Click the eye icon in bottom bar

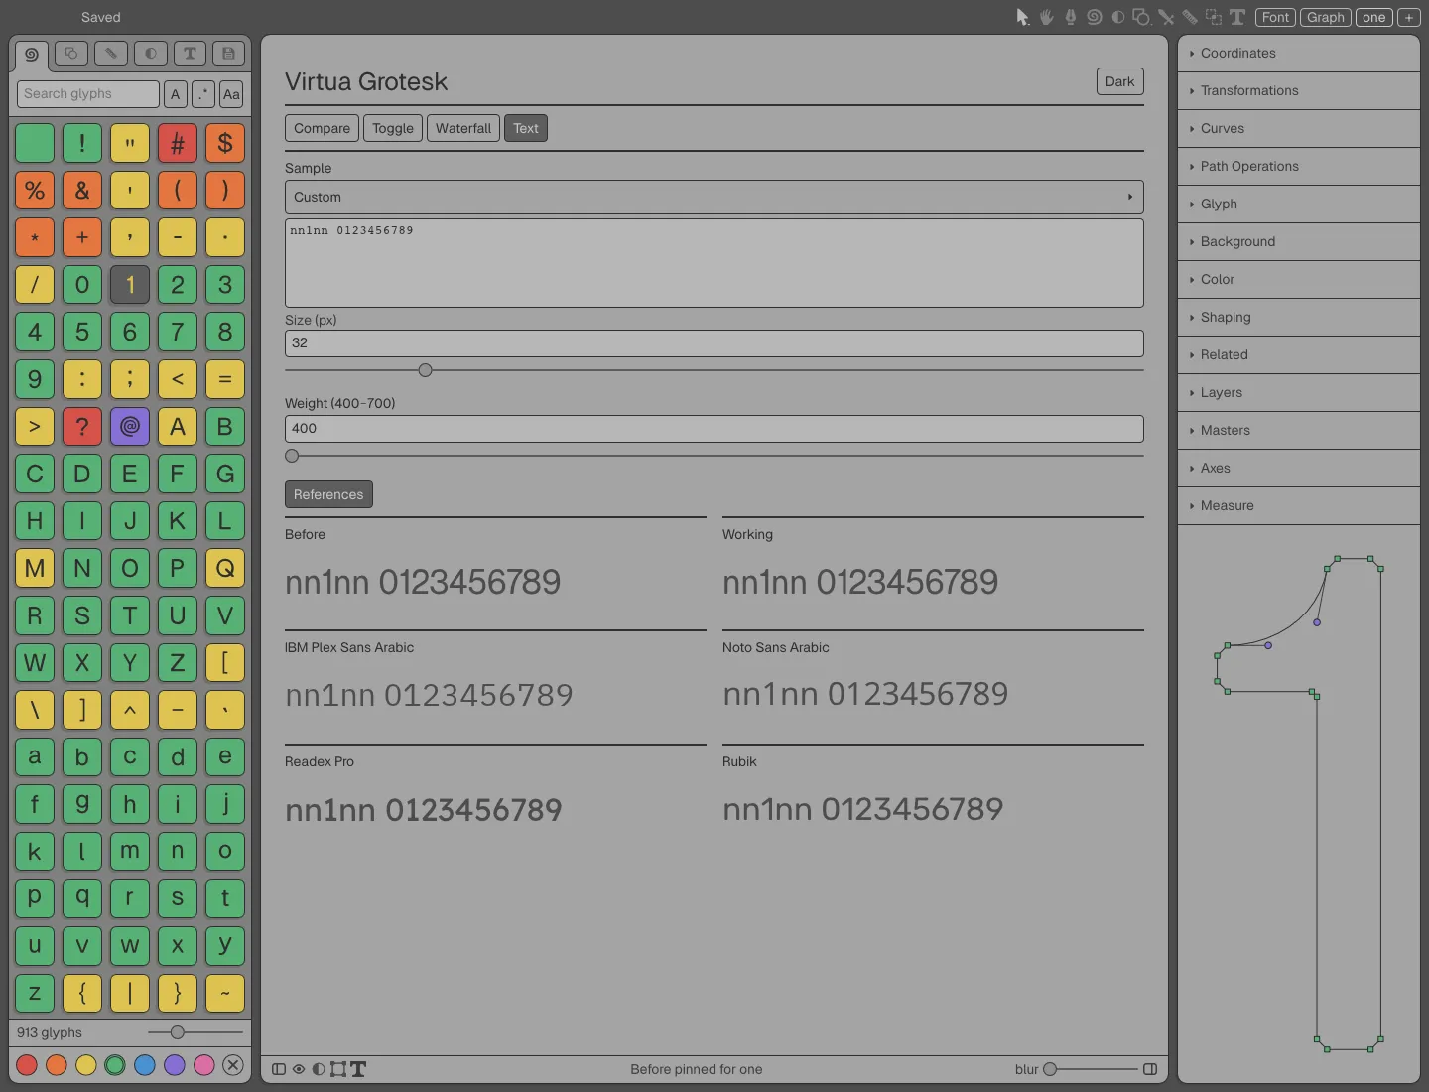click(x=299, y=1069)
